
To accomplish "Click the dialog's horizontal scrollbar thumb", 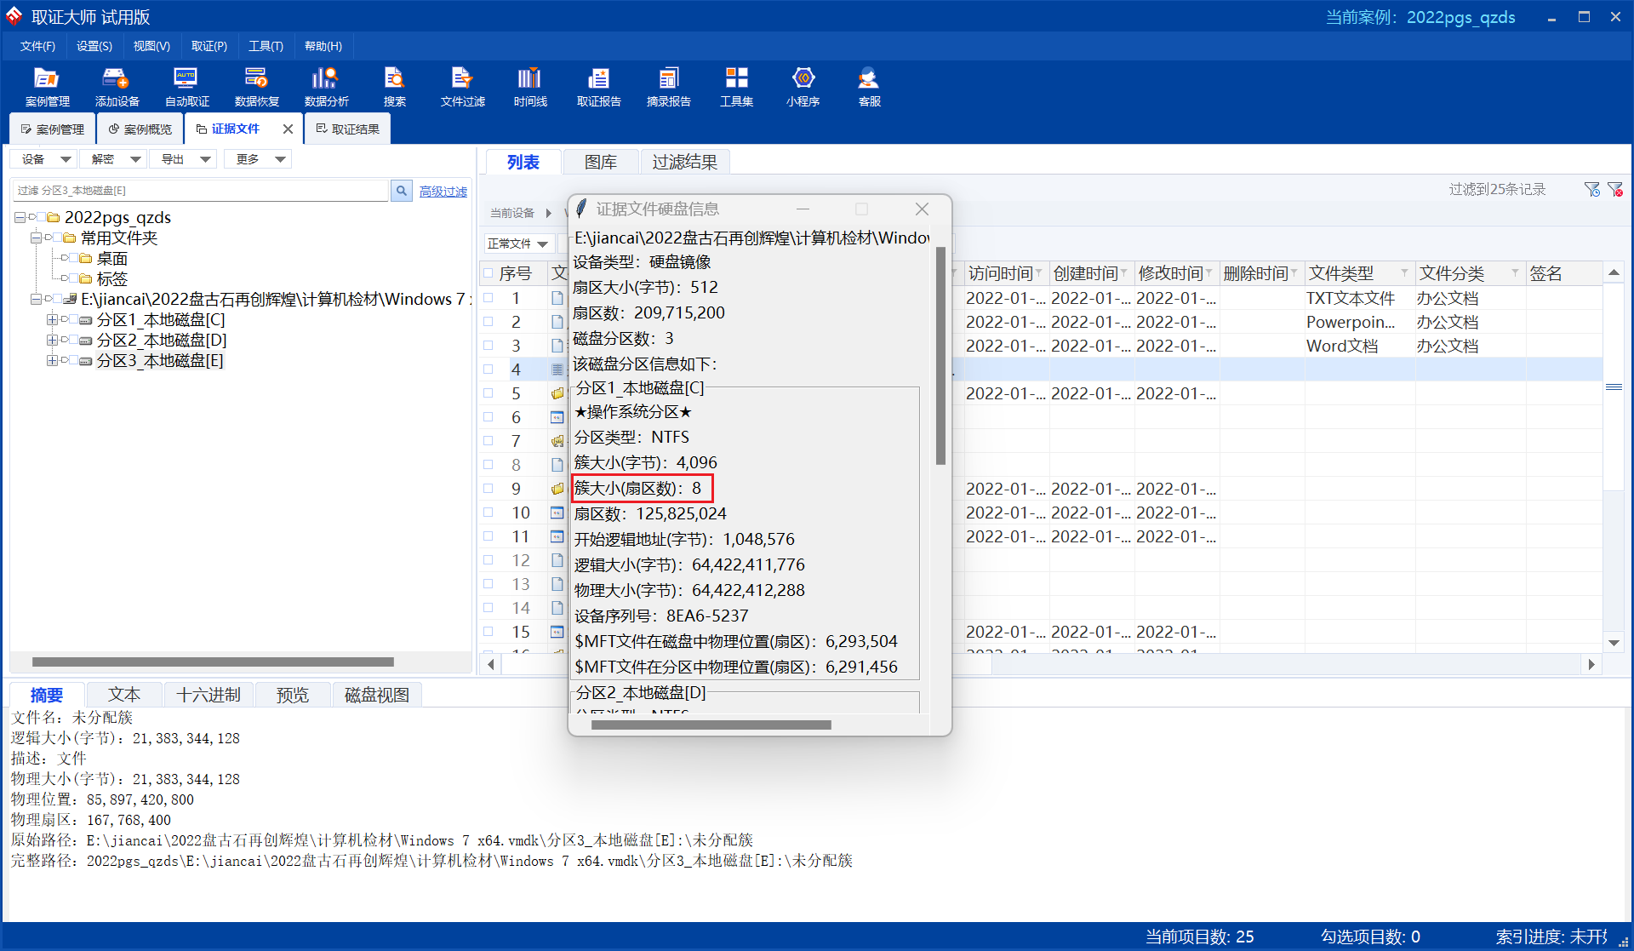I will pyautogui.click(x=711, y=725).
